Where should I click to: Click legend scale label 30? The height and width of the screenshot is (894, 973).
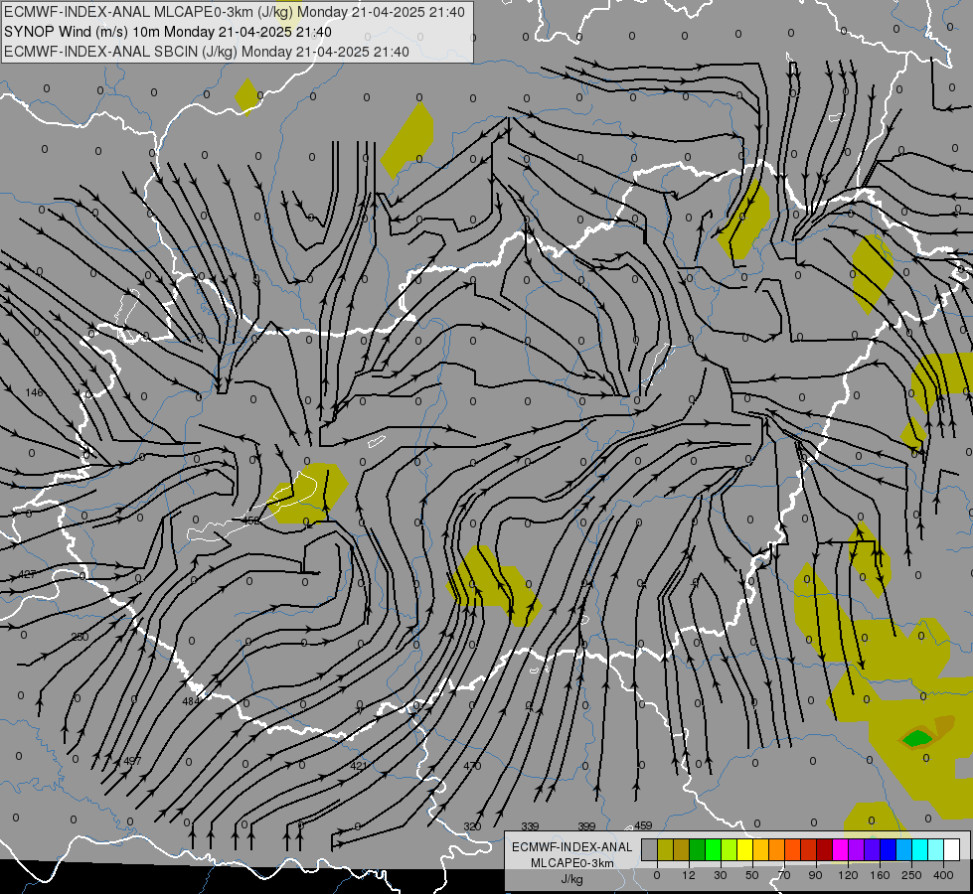(x=721, y=875)
